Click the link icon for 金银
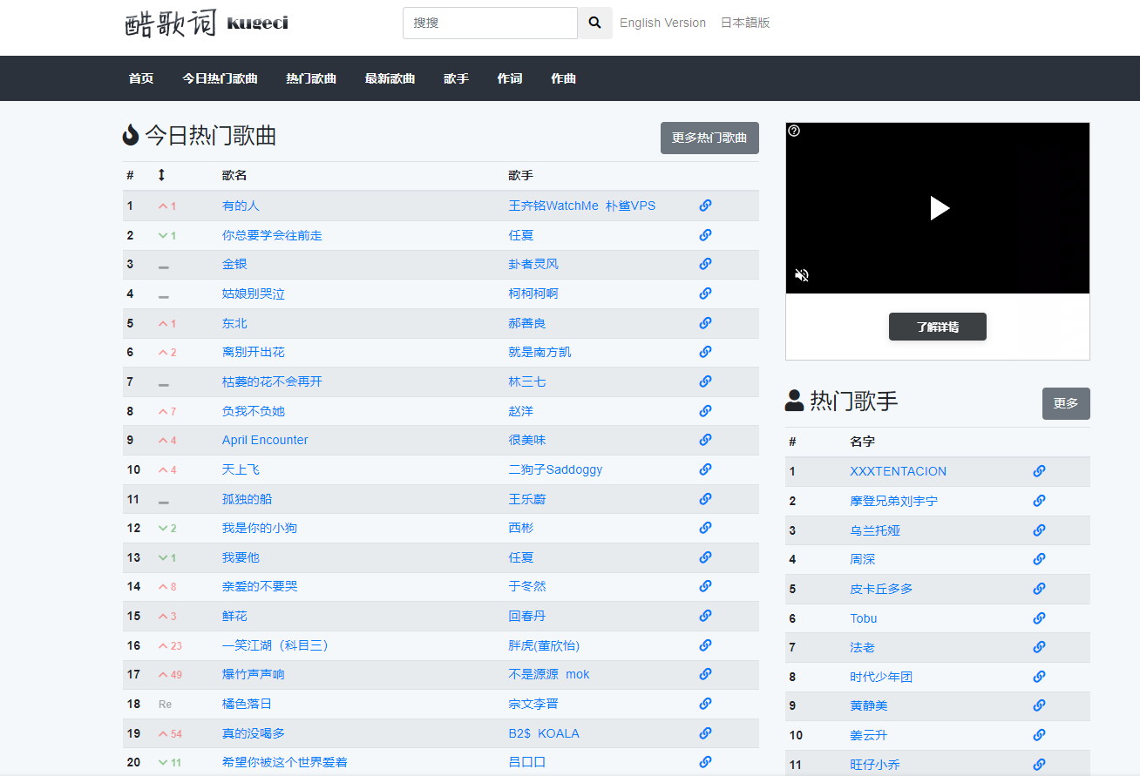 coord(706,264)
